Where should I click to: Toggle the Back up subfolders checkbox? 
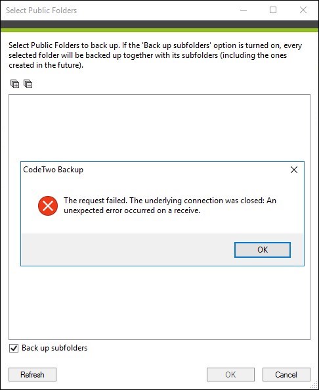[x=14, y=348]
